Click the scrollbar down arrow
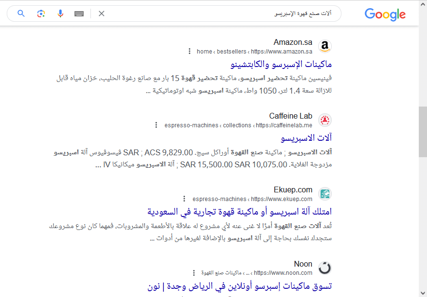The width and height of the screenshot is (427, 297). click(x=423, y=293)
